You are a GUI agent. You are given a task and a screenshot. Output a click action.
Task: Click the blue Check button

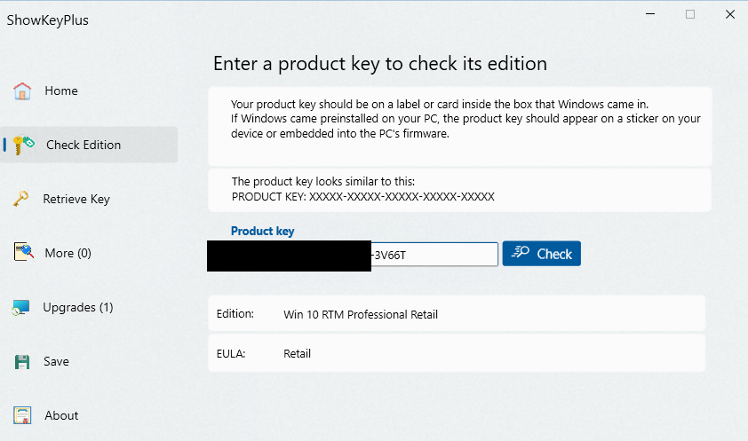[541, 254]
